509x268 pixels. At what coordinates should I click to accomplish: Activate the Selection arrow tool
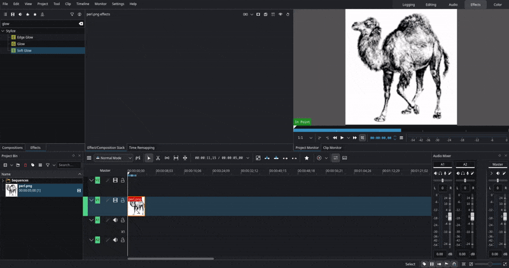click(149, 158)
